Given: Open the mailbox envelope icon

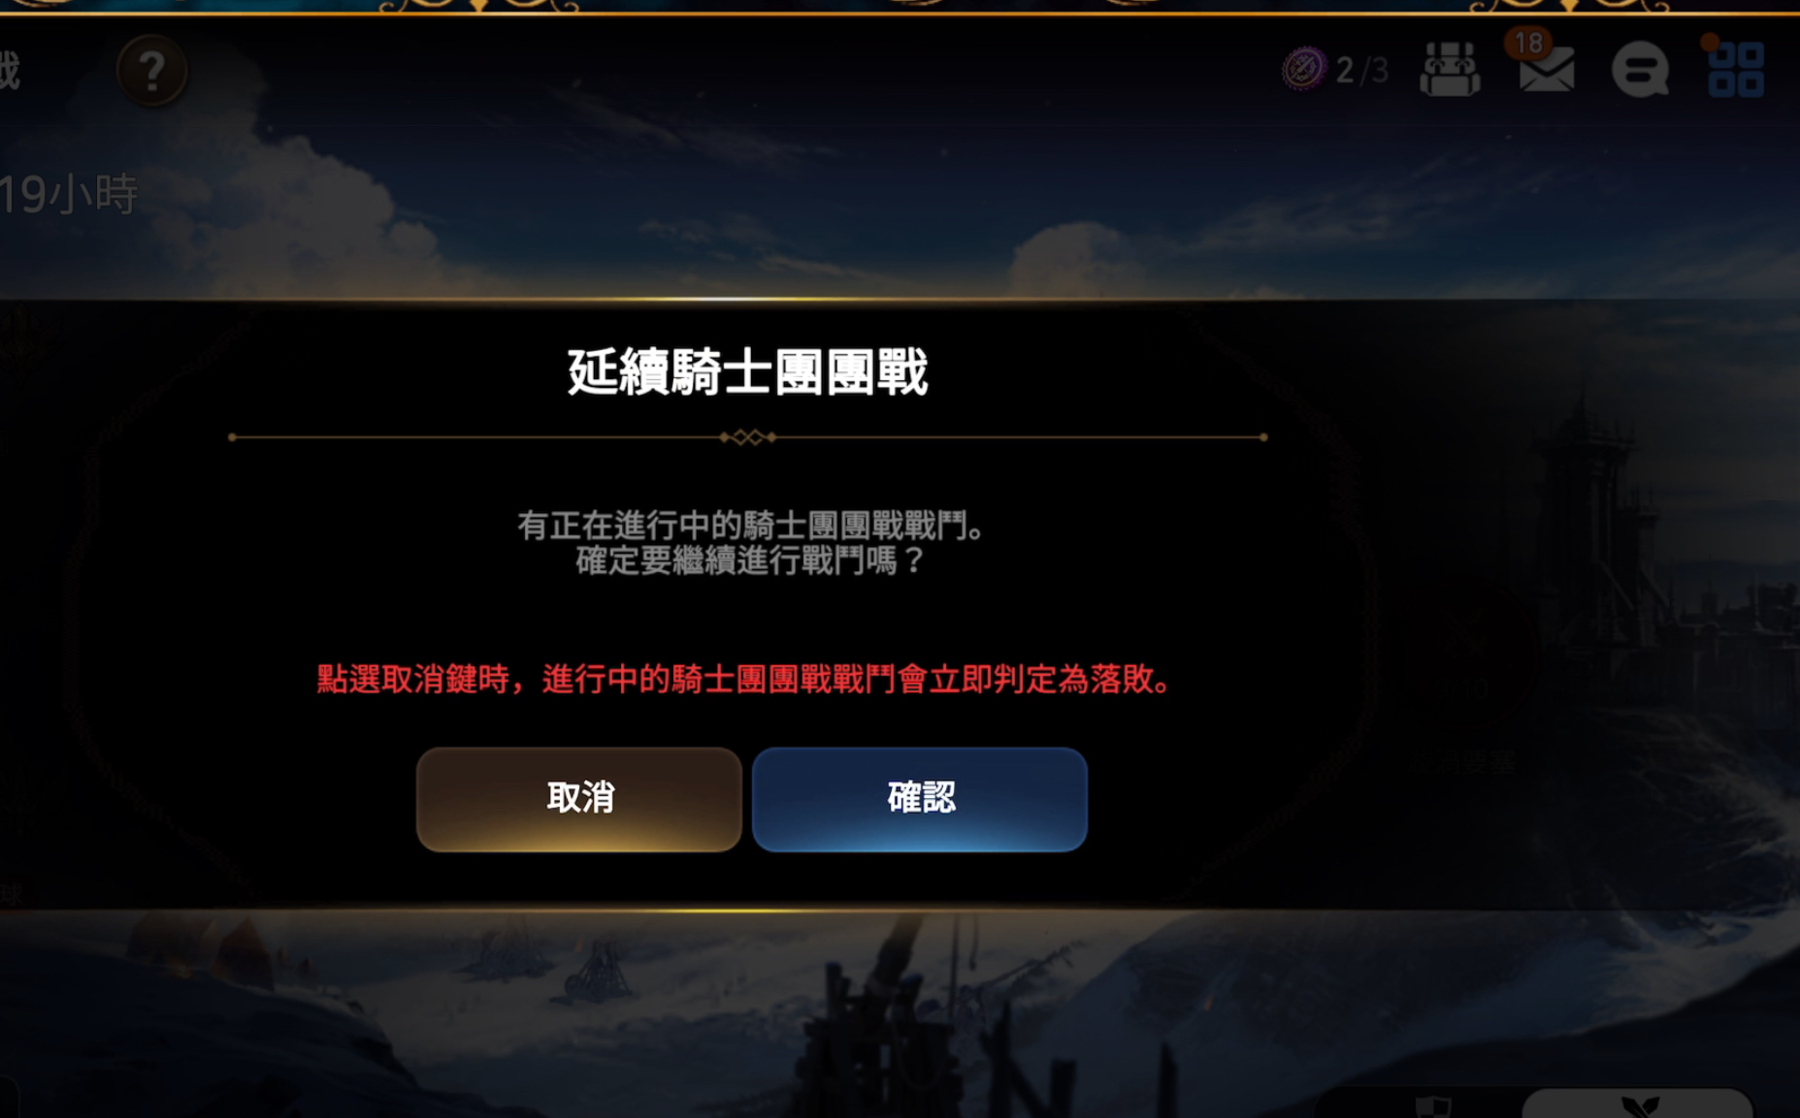Looking at the screenshot, I should pos(1546,71).
